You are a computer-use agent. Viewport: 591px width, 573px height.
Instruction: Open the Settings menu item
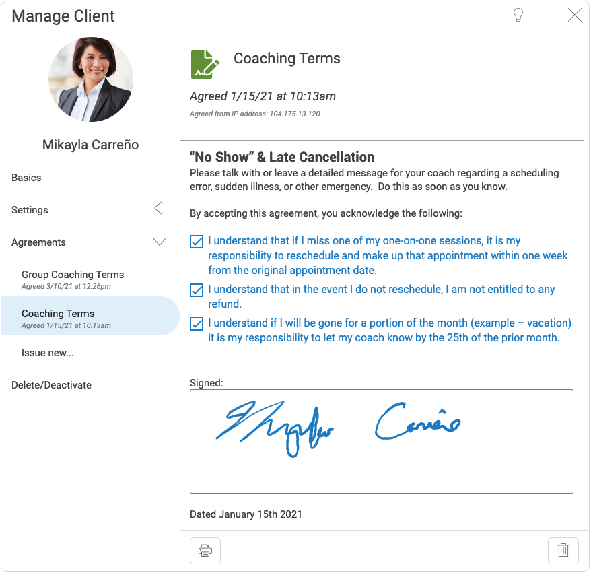click(30, 210)
